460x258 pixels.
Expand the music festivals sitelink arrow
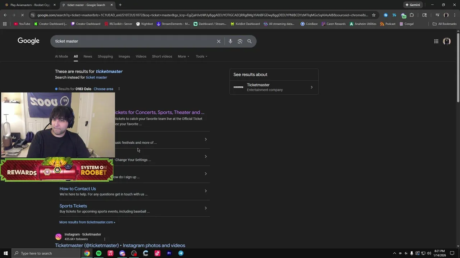click(206, 139)
